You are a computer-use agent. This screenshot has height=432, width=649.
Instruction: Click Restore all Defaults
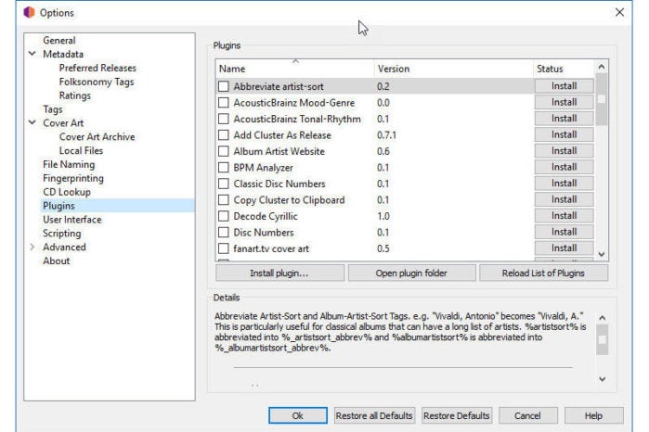374,415
